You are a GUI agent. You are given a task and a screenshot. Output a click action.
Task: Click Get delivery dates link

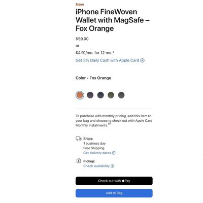(97, 153)
